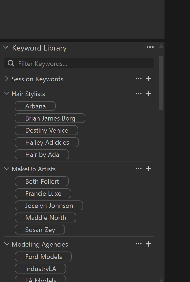
Task: Open MakeUp Artists options menu
Action: pyautogui.click(x=139, y=169)
